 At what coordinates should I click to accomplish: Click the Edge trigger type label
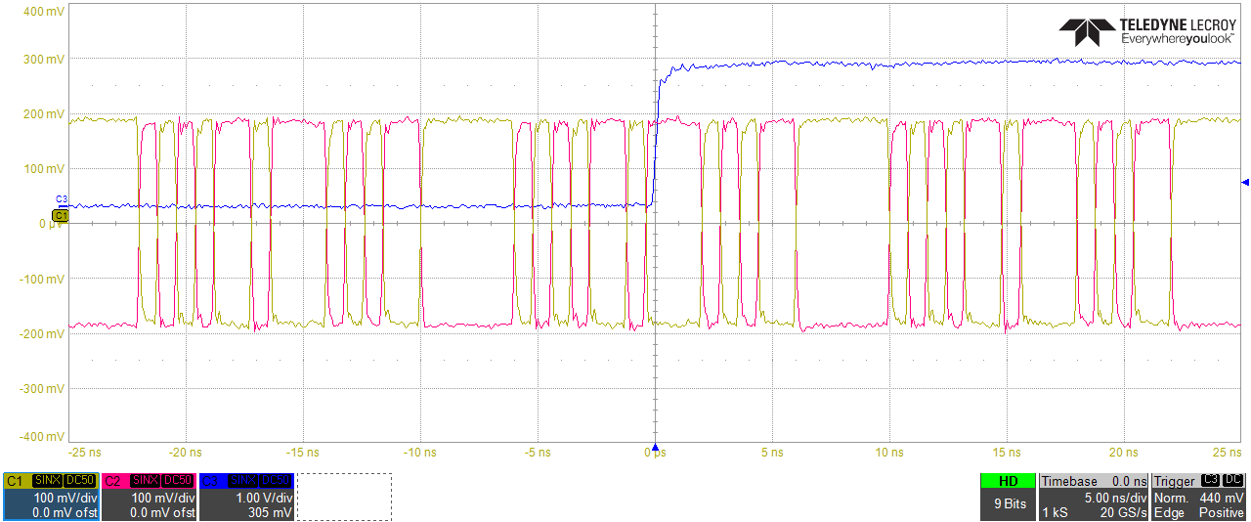pos(1168,512)
